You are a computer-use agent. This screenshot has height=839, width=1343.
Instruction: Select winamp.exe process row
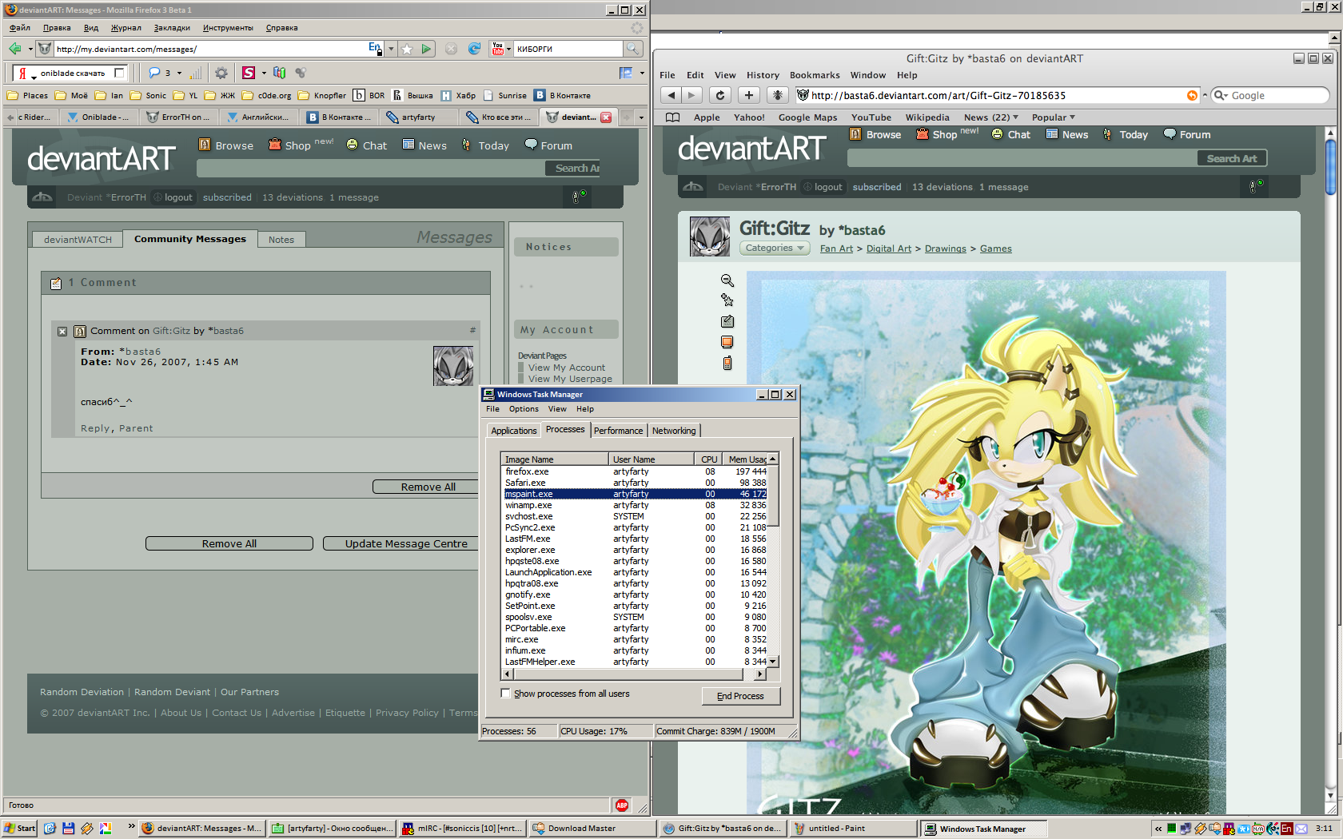[x=636, y=505]
